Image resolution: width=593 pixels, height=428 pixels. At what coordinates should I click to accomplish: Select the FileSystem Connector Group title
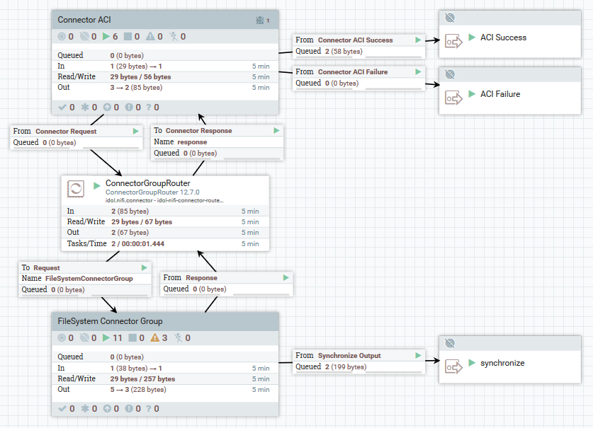[110, 320]
